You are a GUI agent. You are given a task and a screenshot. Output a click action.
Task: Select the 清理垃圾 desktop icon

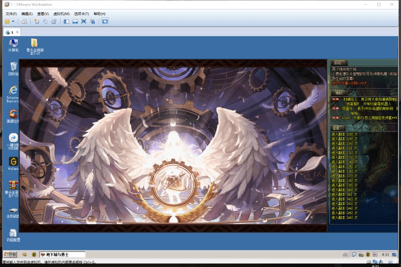tap(13, 116)
